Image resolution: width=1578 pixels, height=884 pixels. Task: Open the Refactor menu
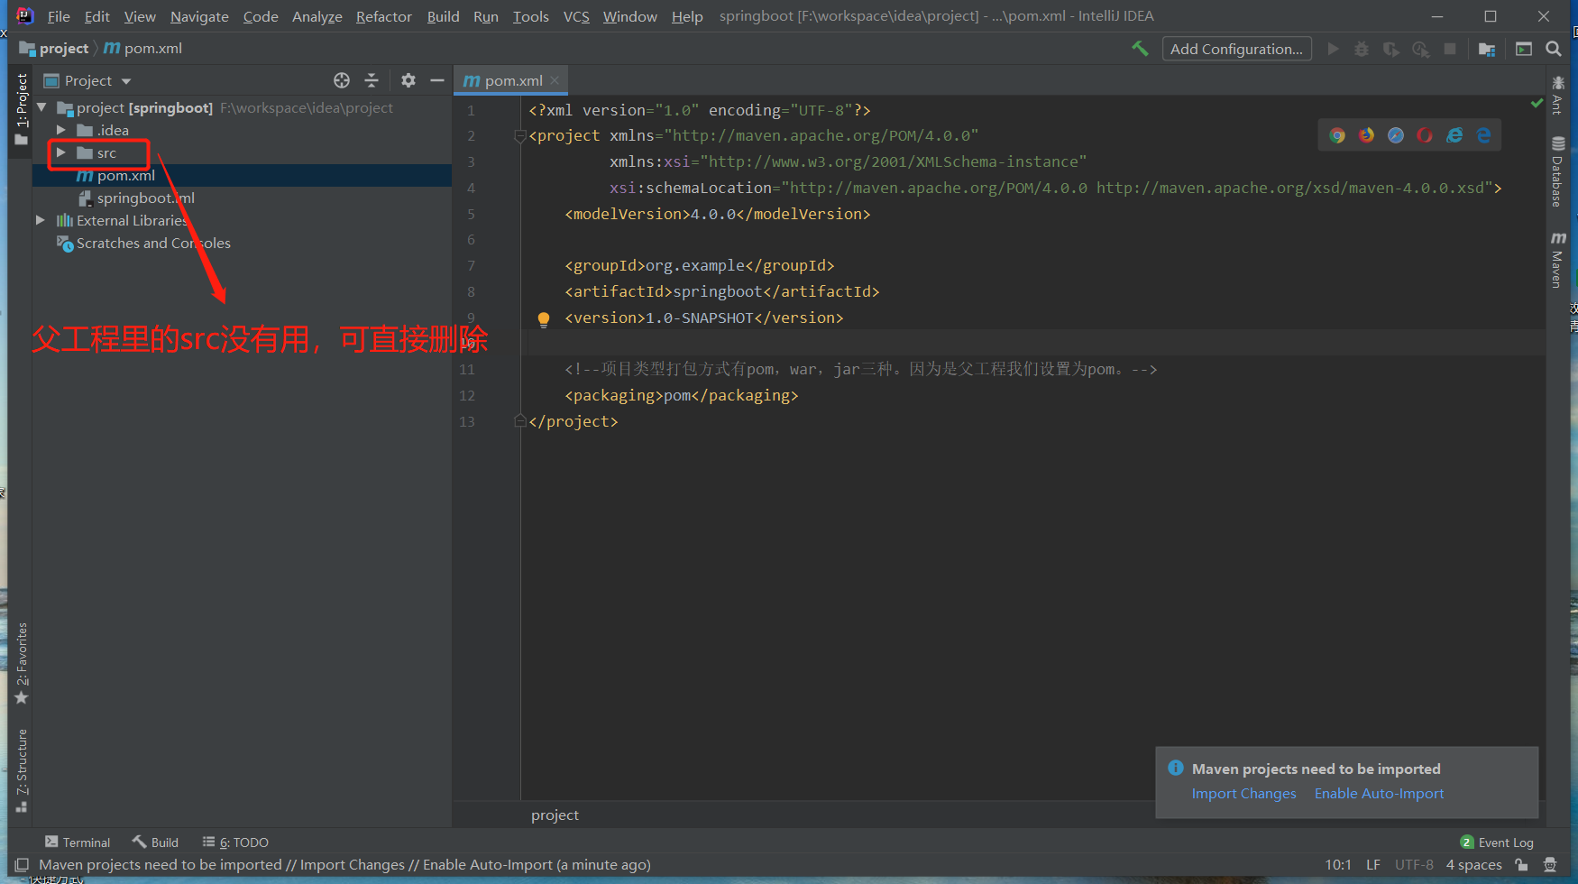tap(384, 16)
